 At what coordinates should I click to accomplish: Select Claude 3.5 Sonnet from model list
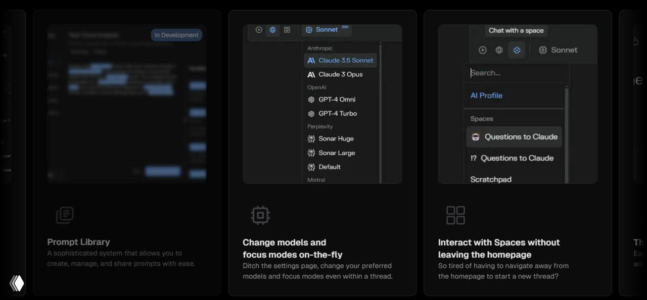tap(341, 61)
